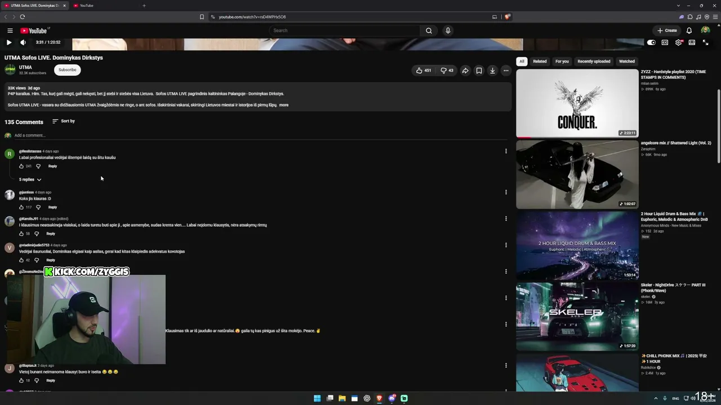Open the options menu for Slaptas.lt comment
The image size is (721, 405).
(x=506, y=365)
